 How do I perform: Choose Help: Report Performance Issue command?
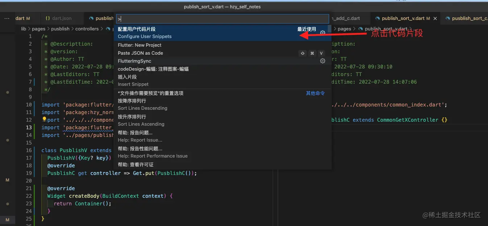tap(222, 152)
